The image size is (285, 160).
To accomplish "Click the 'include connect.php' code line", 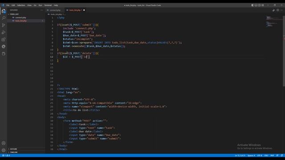I will pos(79,28).
